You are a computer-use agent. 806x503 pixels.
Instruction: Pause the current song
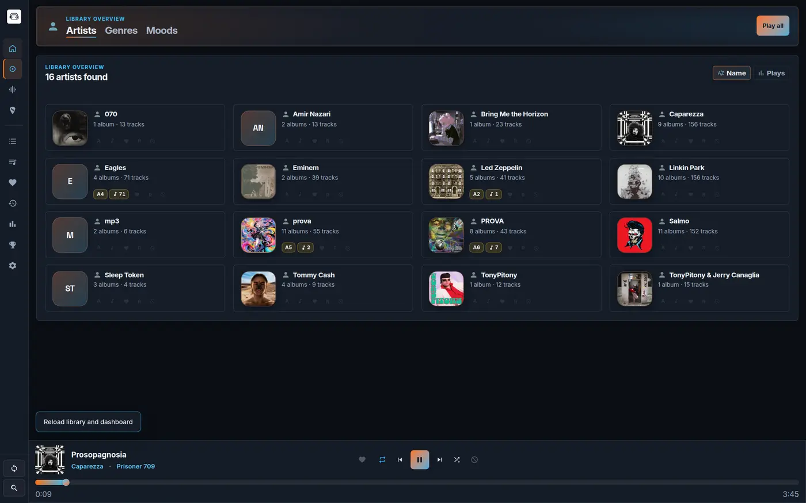420,459
